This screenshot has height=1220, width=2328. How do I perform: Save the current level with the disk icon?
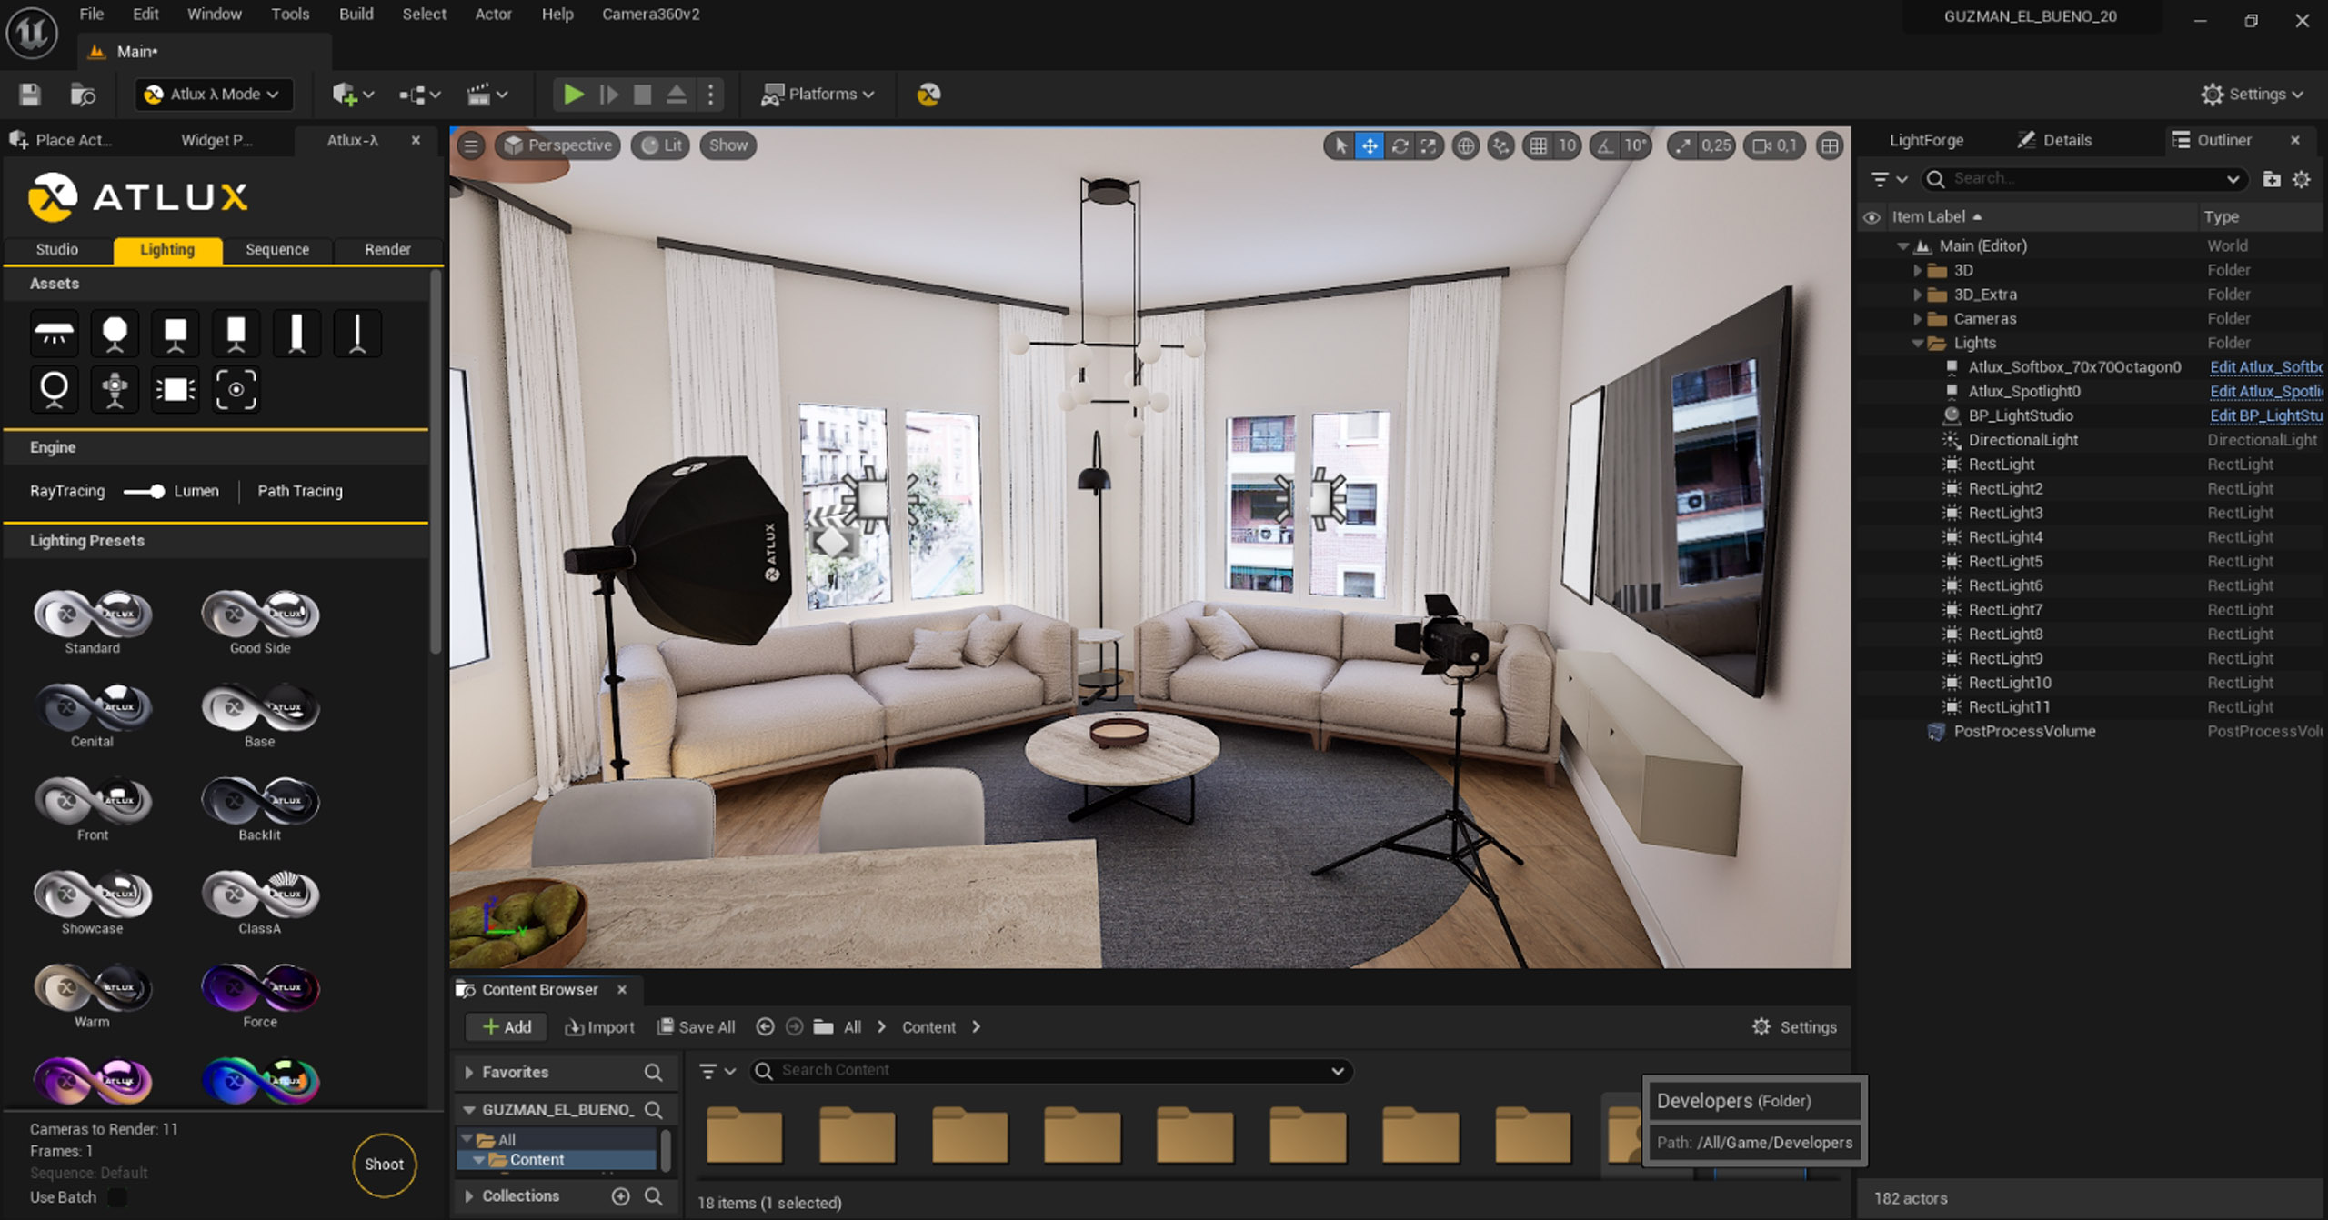pyautogui.click(x=30, y=95)
